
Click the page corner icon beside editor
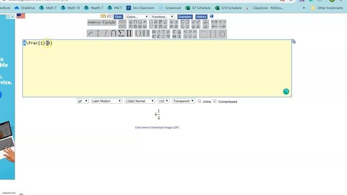click(293, 41)
